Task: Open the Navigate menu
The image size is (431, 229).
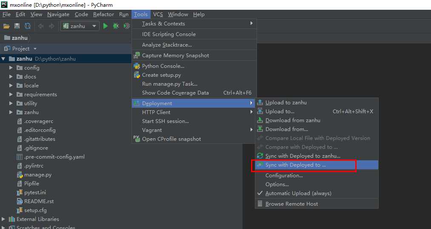Action: [x=58, y=14]
